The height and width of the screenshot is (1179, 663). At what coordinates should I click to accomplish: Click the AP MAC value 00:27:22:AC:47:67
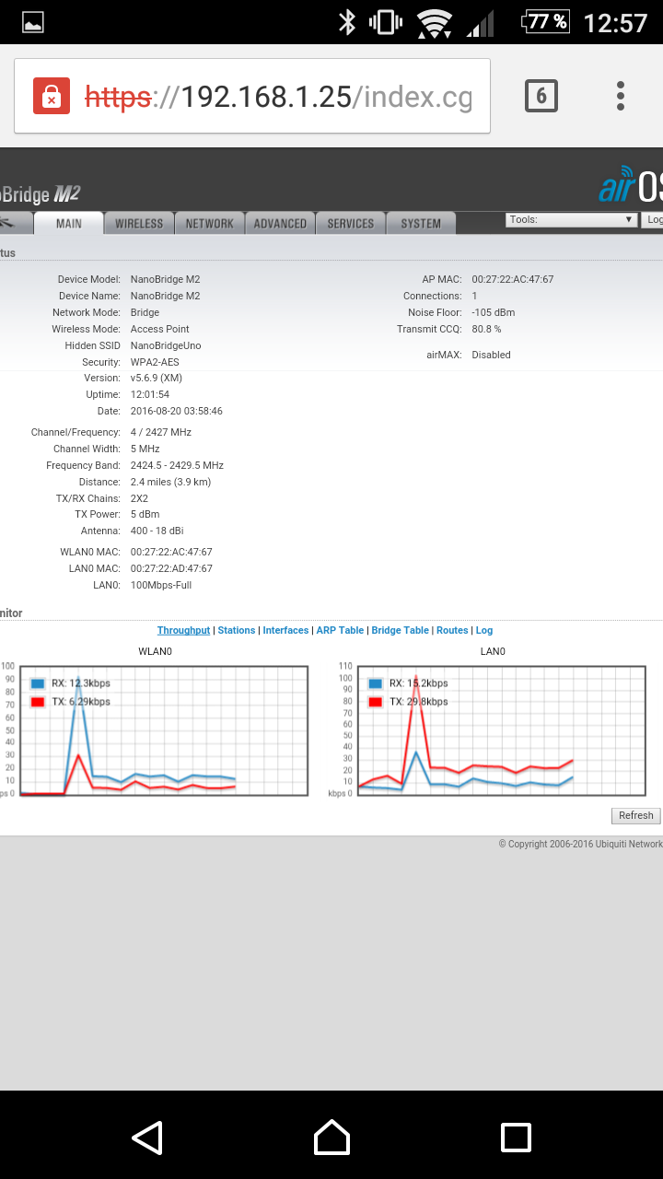513,279
